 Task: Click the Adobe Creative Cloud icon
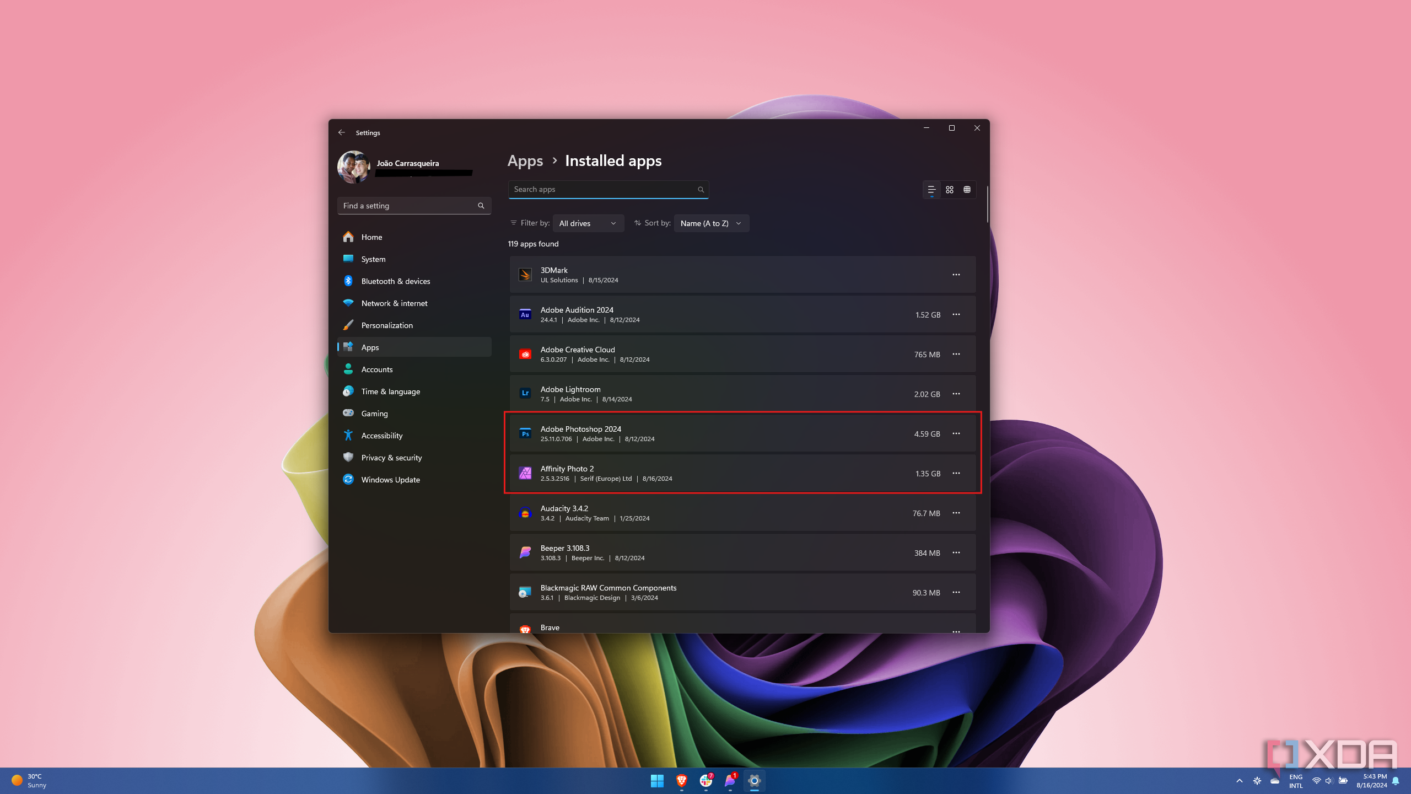coord(525,354)
